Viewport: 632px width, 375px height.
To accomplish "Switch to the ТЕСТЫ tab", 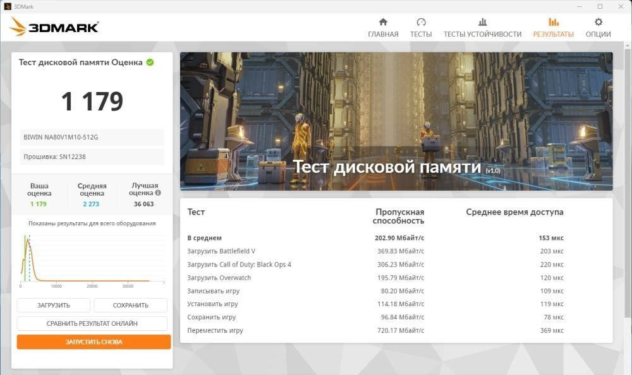I will tap(421, 28).
